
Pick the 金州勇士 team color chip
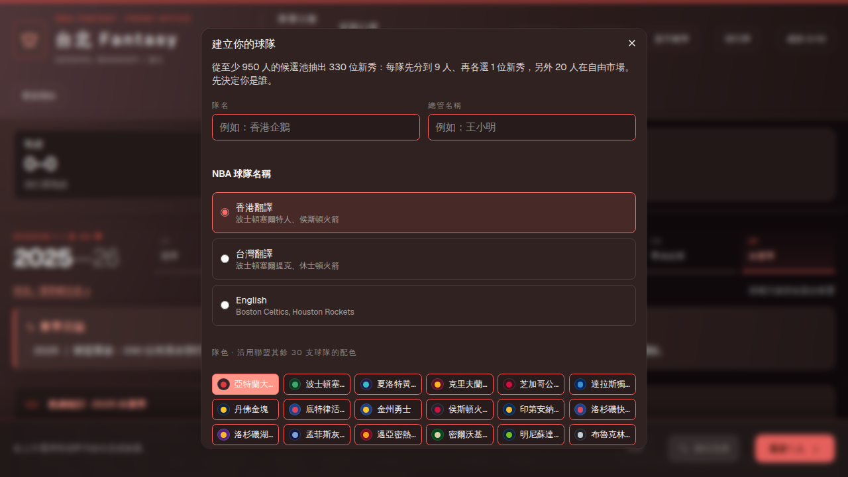click(x=388, y=409)
